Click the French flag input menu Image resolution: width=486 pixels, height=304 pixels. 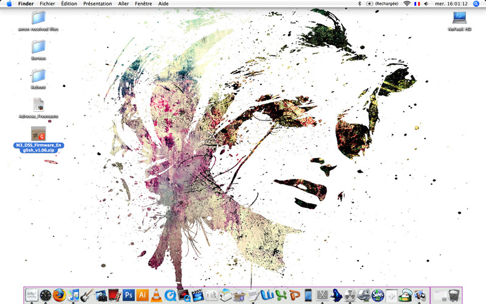click(x=417, y=4)
